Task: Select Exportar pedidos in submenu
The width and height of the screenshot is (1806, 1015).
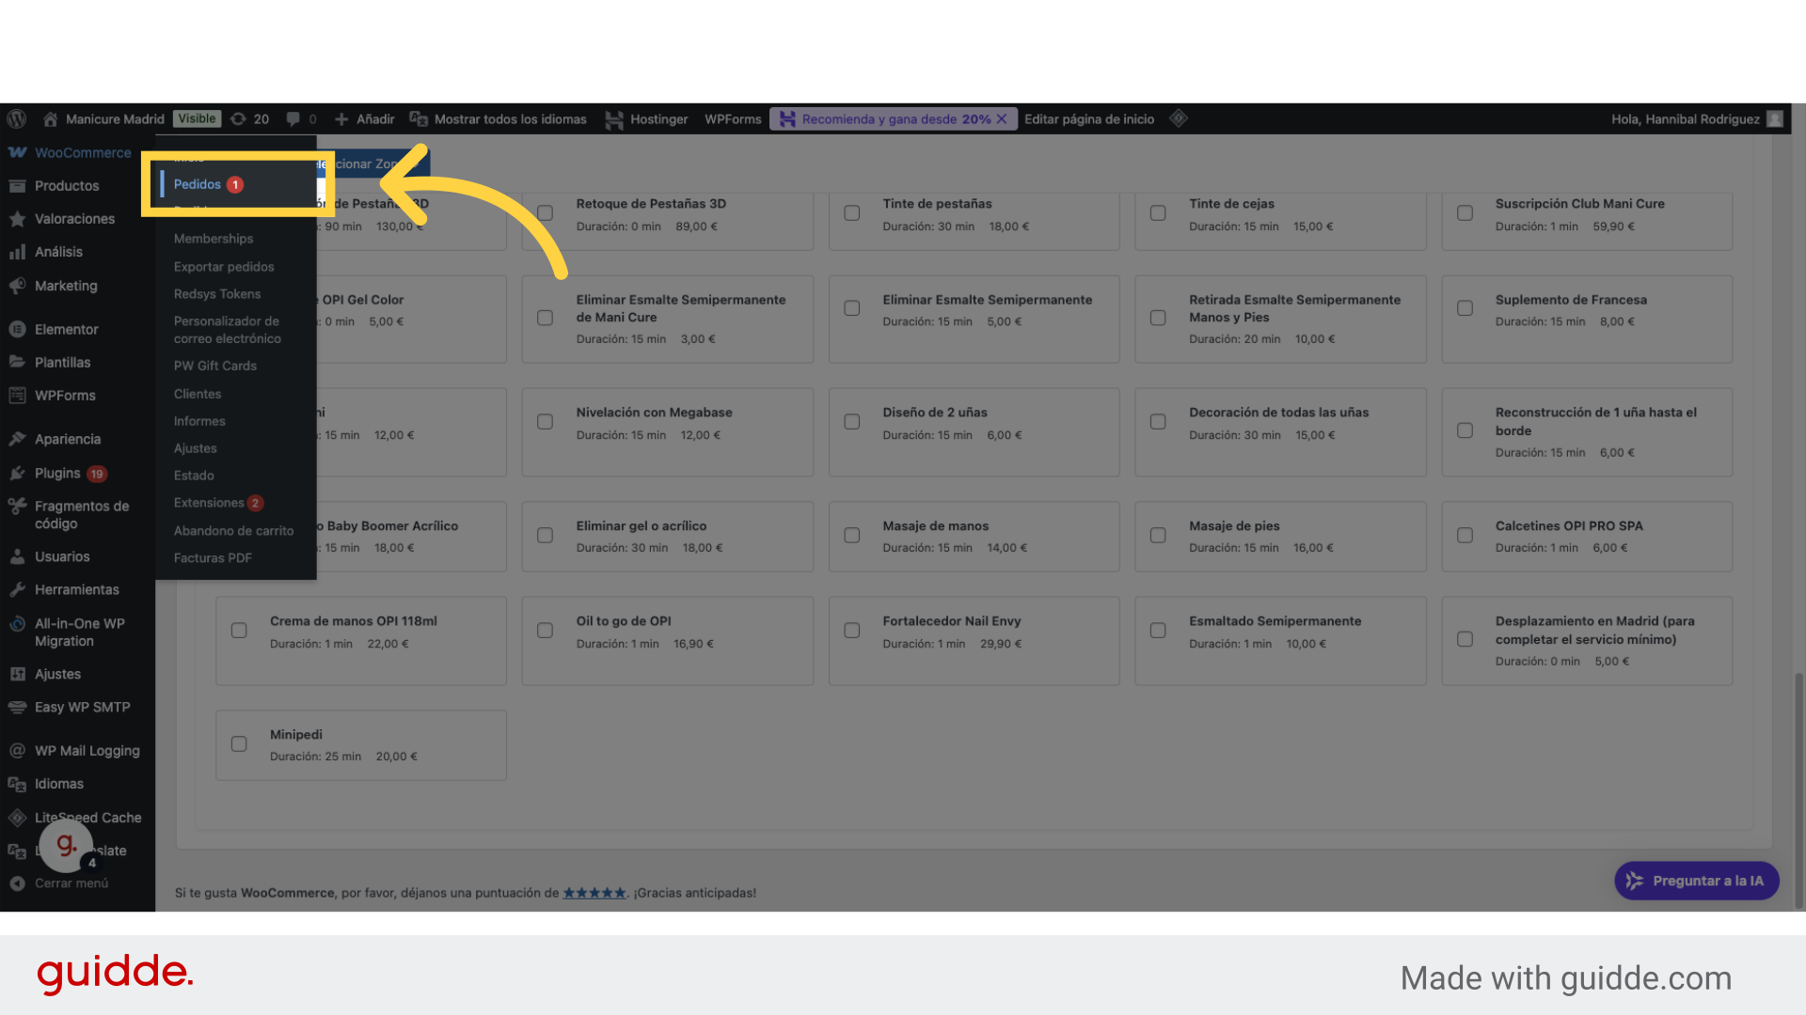Action: point(224,267)
